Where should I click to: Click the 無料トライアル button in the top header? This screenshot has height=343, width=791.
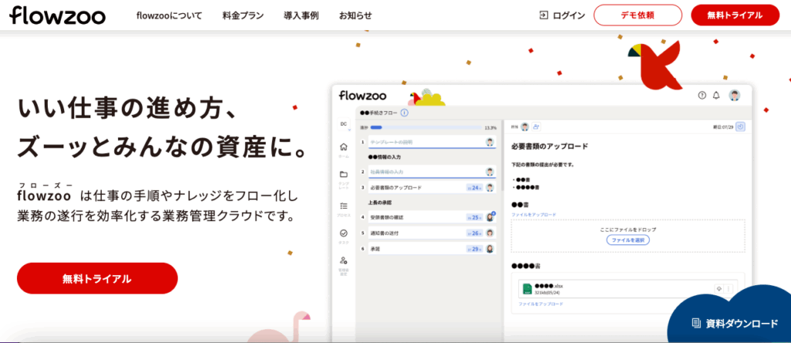tap(735, 15)
